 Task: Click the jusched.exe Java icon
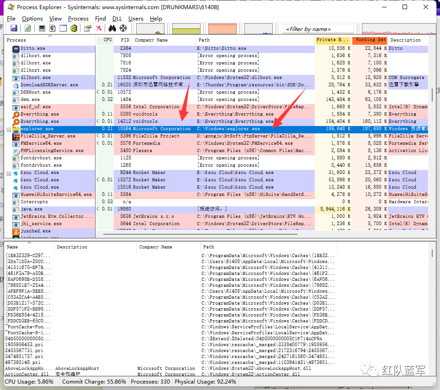pyautogui.click(x=16, y=232)
